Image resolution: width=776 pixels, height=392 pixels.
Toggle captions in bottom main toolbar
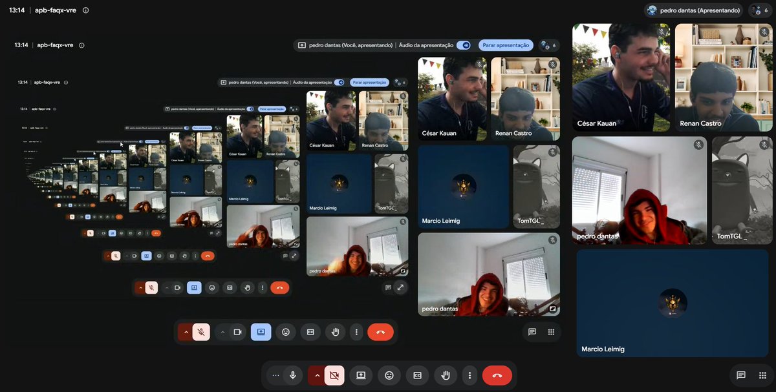(x=417, y=375)
